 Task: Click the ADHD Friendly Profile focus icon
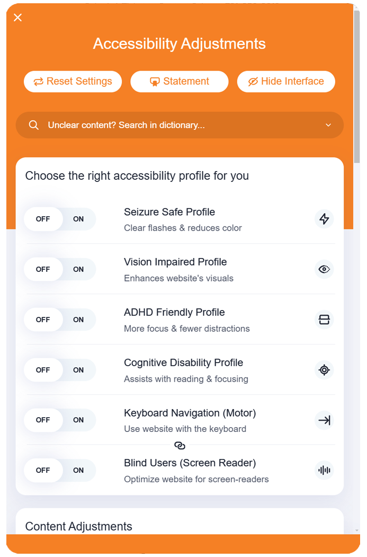click(x=324, y=320)
